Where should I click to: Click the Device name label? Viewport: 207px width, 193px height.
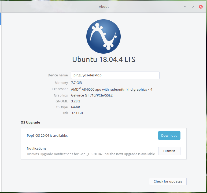point(58,75)
